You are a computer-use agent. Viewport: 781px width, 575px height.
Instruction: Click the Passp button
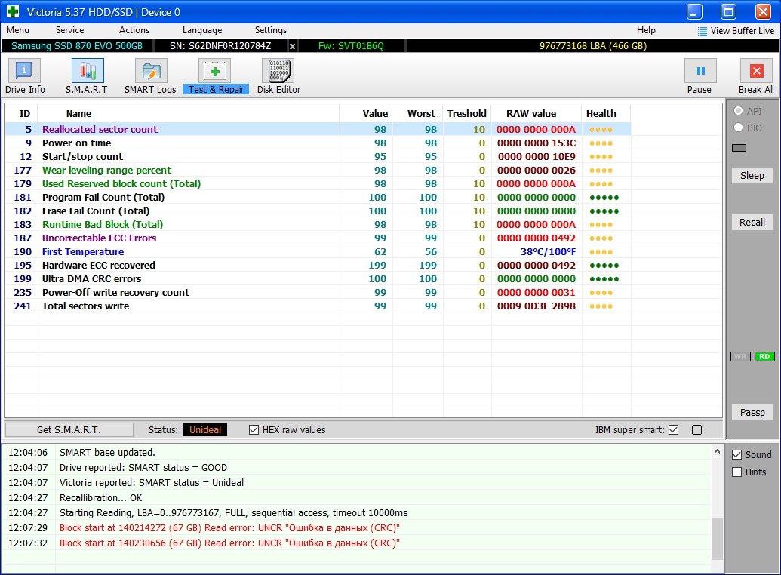(752, 413)
